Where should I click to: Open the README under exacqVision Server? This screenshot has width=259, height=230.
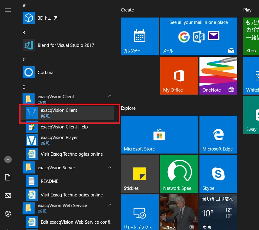coord(68,181)
